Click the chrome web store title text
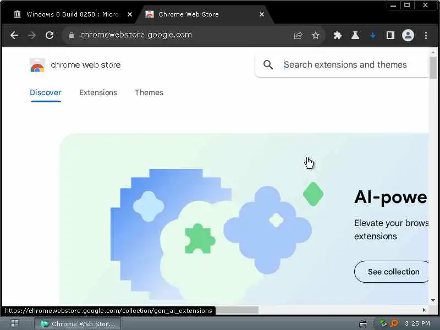This screenshot has width=440, height=330. point(86,65)
